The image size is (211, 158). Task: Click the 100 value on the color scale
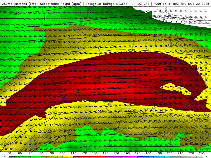63,153
